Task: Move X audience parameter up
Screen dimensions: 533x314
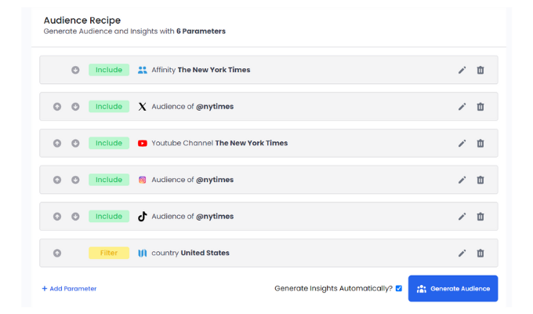Action: [x=57, y=107]
